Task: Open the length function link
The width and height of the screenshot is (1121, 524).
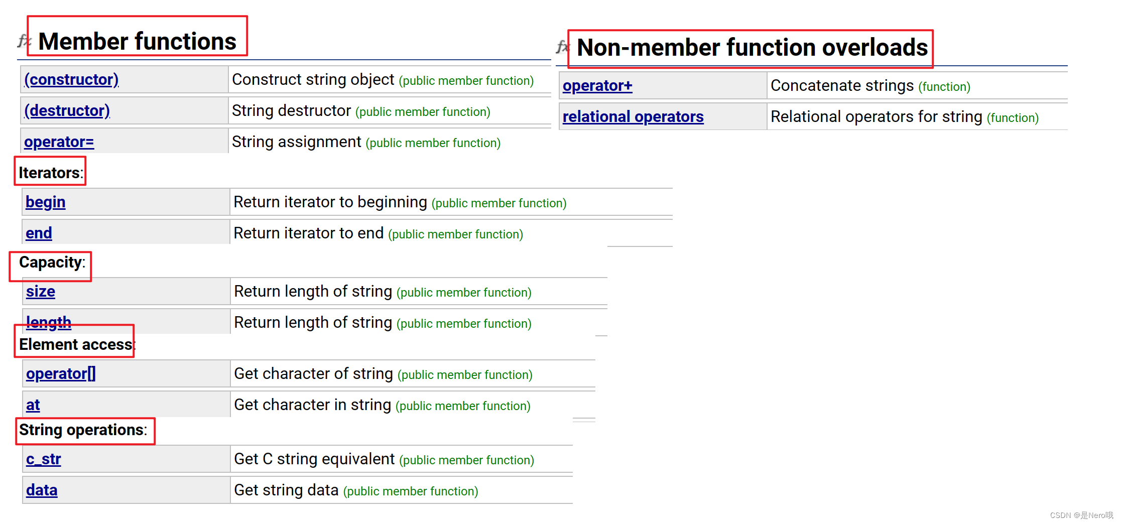Action: [48, 322]
